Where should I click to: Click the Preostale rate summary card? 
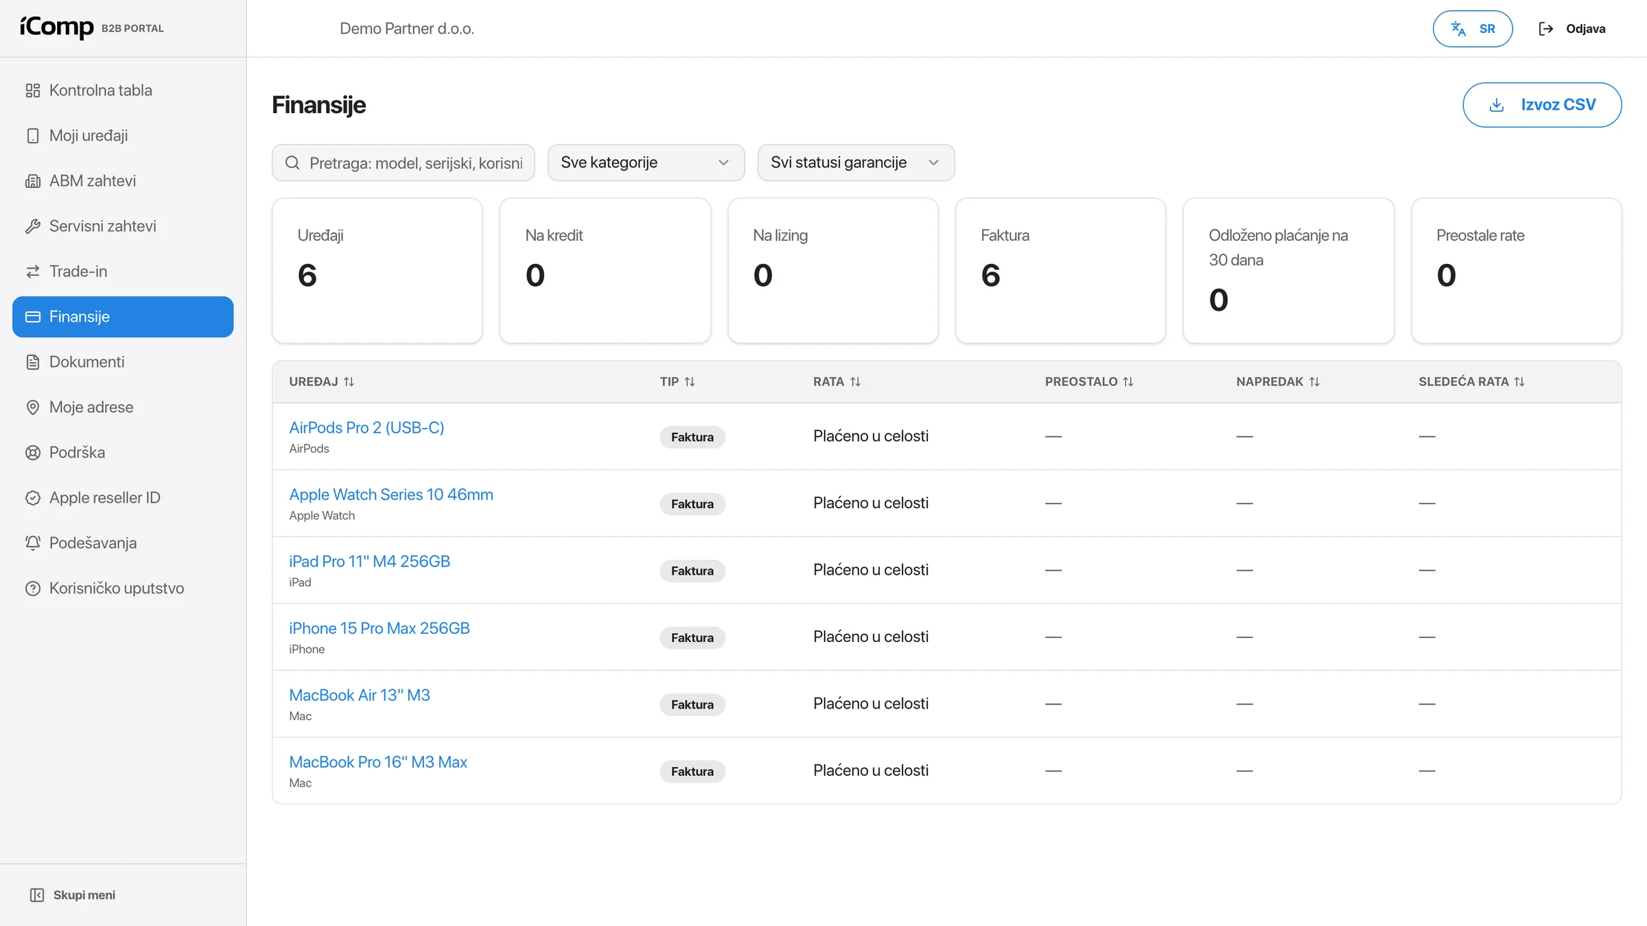click(1517, 271)
